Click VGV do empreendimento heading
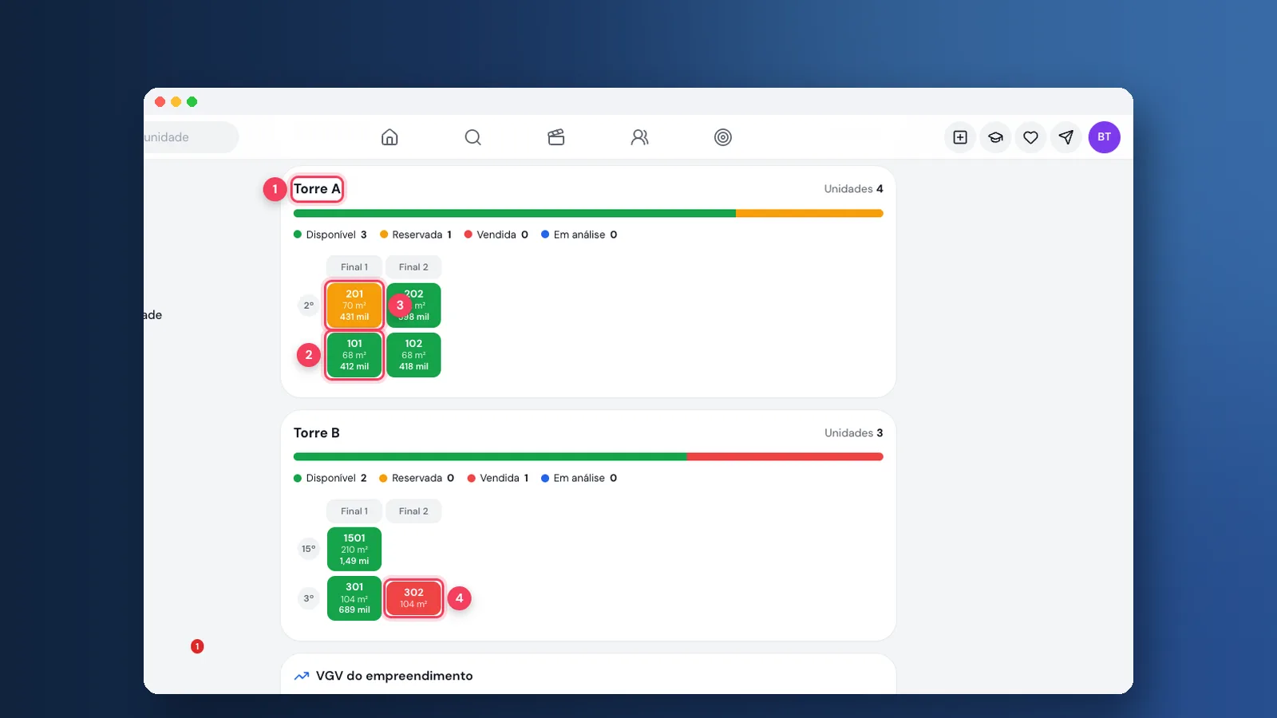The height and width of the screenshot is (718, 1277). [394, 676]
